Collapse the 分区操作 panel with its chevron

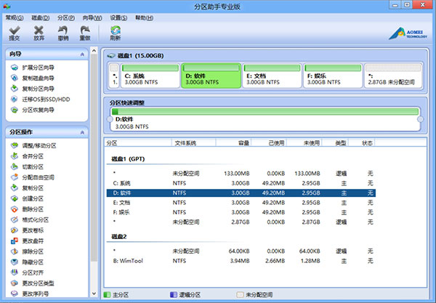click(82, 132)
